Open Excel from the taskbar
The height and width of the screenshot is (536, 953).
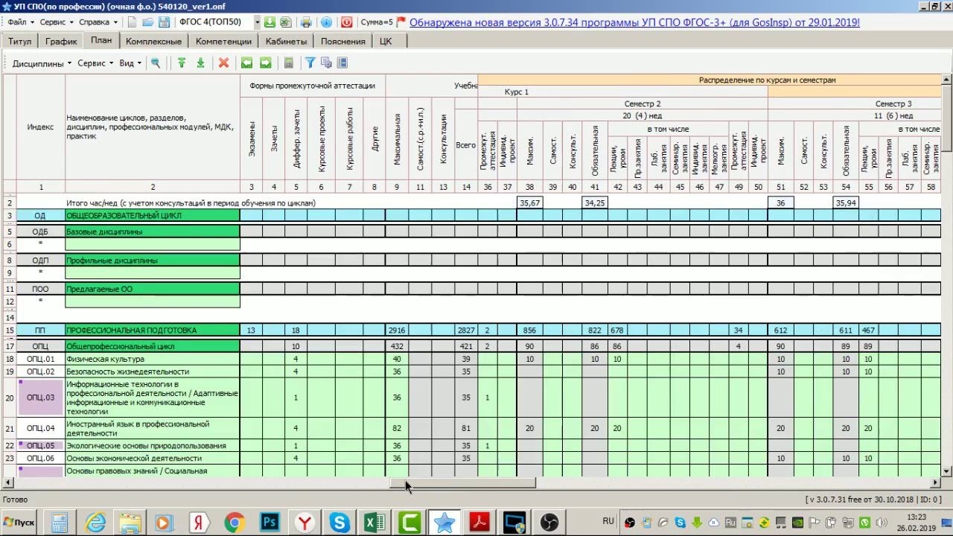point(374,523)
